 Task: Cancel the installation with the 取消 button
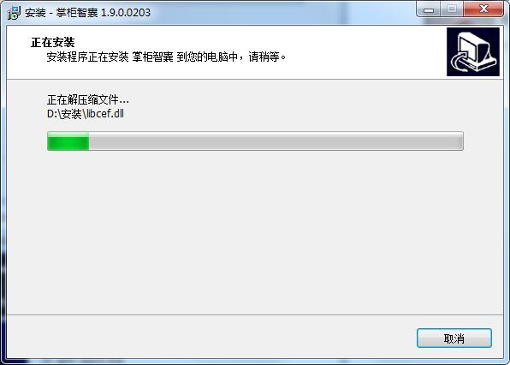pos(454,338)
